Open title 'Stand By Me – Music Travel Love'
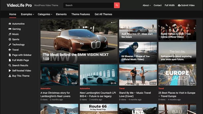Viewport: 203px width, 114px height. tap(135, 95)
